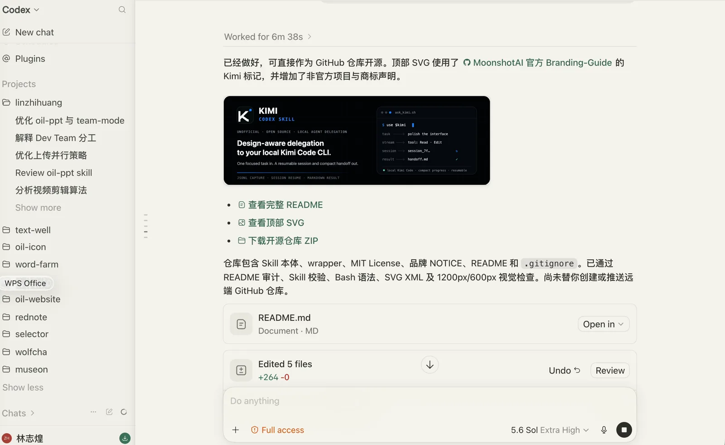
Task: Click Show less in projects list
Action: pyautogui.click(x=23, y=387)
